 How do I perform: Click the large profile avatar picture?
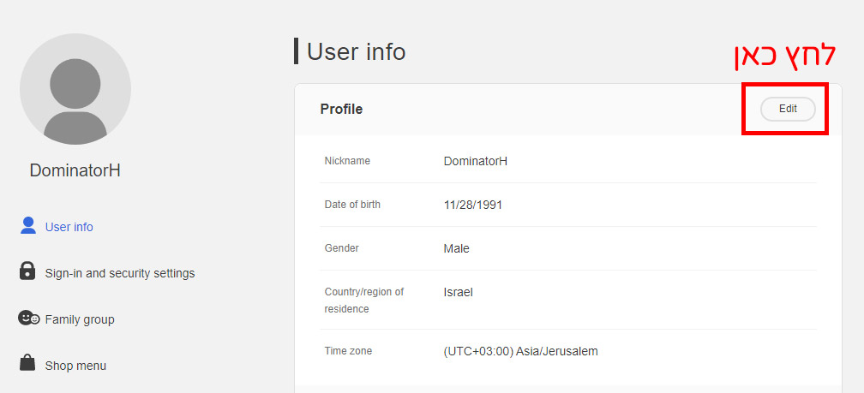point(75,89)
